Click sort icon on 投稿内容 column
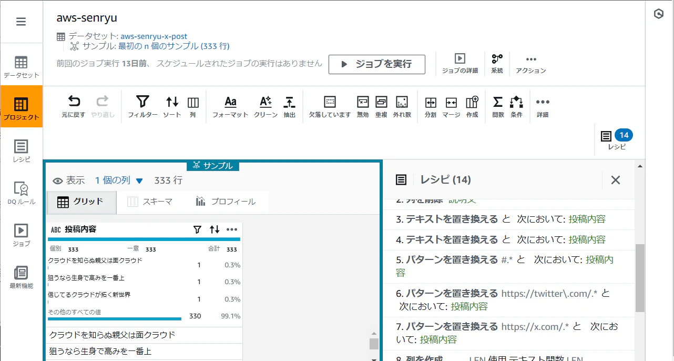 click(x=215, y=229)
